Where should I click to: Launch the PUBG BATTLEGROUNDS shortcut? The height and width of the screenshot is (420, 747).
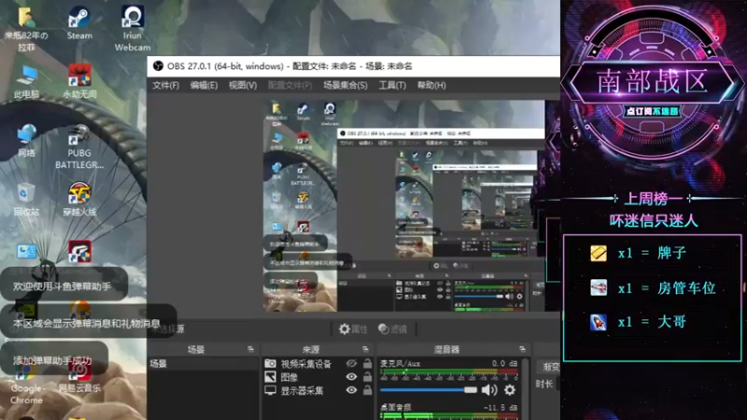point(79,147)
